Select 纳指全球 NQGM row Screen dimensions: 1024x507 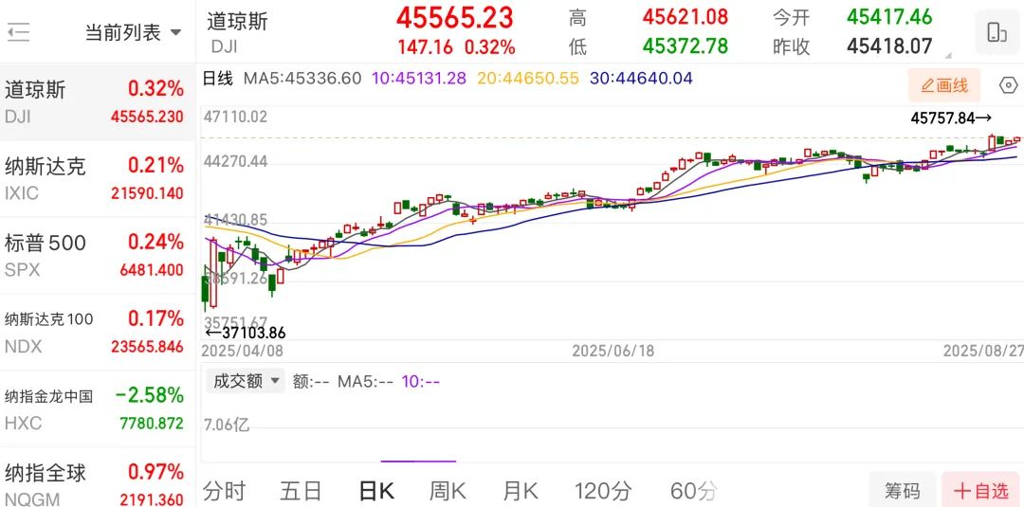pos(98,478)
